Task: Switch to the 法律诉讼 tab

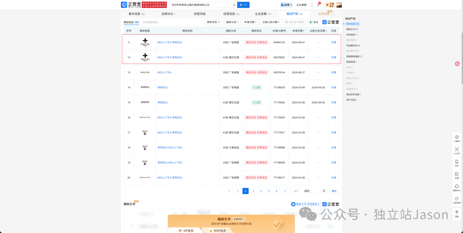Action: pos(168,14)
